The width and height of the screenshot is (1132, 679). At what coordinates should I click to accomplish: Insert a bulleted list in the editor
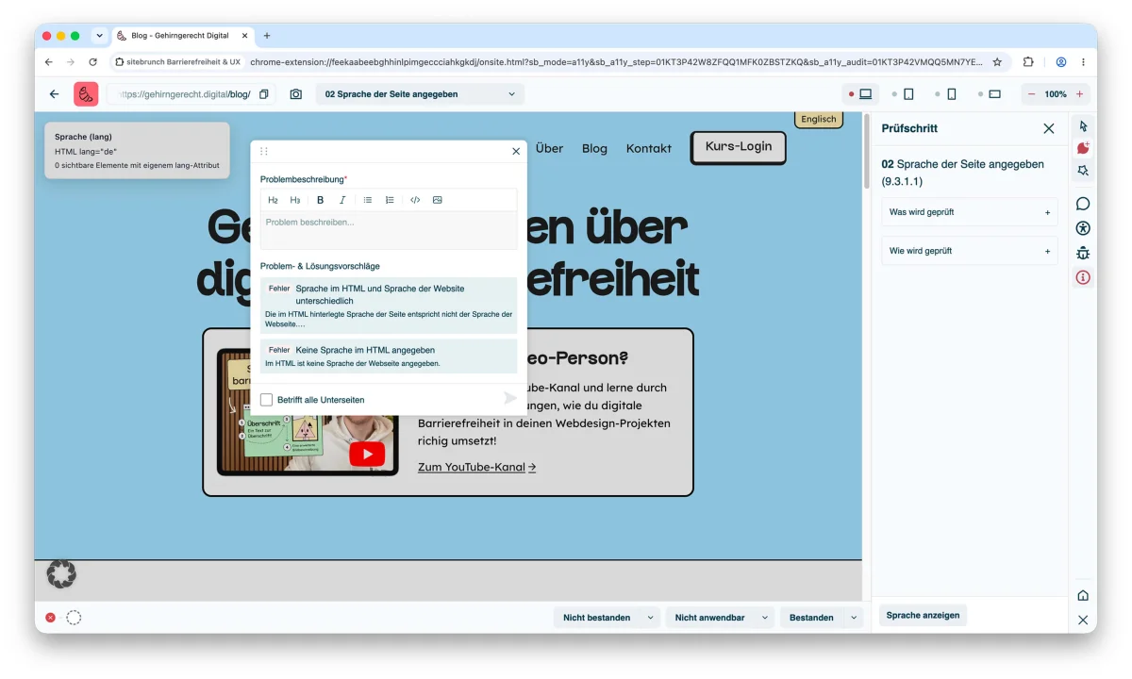pos(368,200)
